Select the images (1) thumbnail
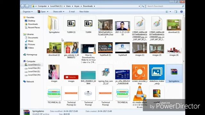Viewport: 205px width, 115px height. pyautogui.click(x=140, y=48)
